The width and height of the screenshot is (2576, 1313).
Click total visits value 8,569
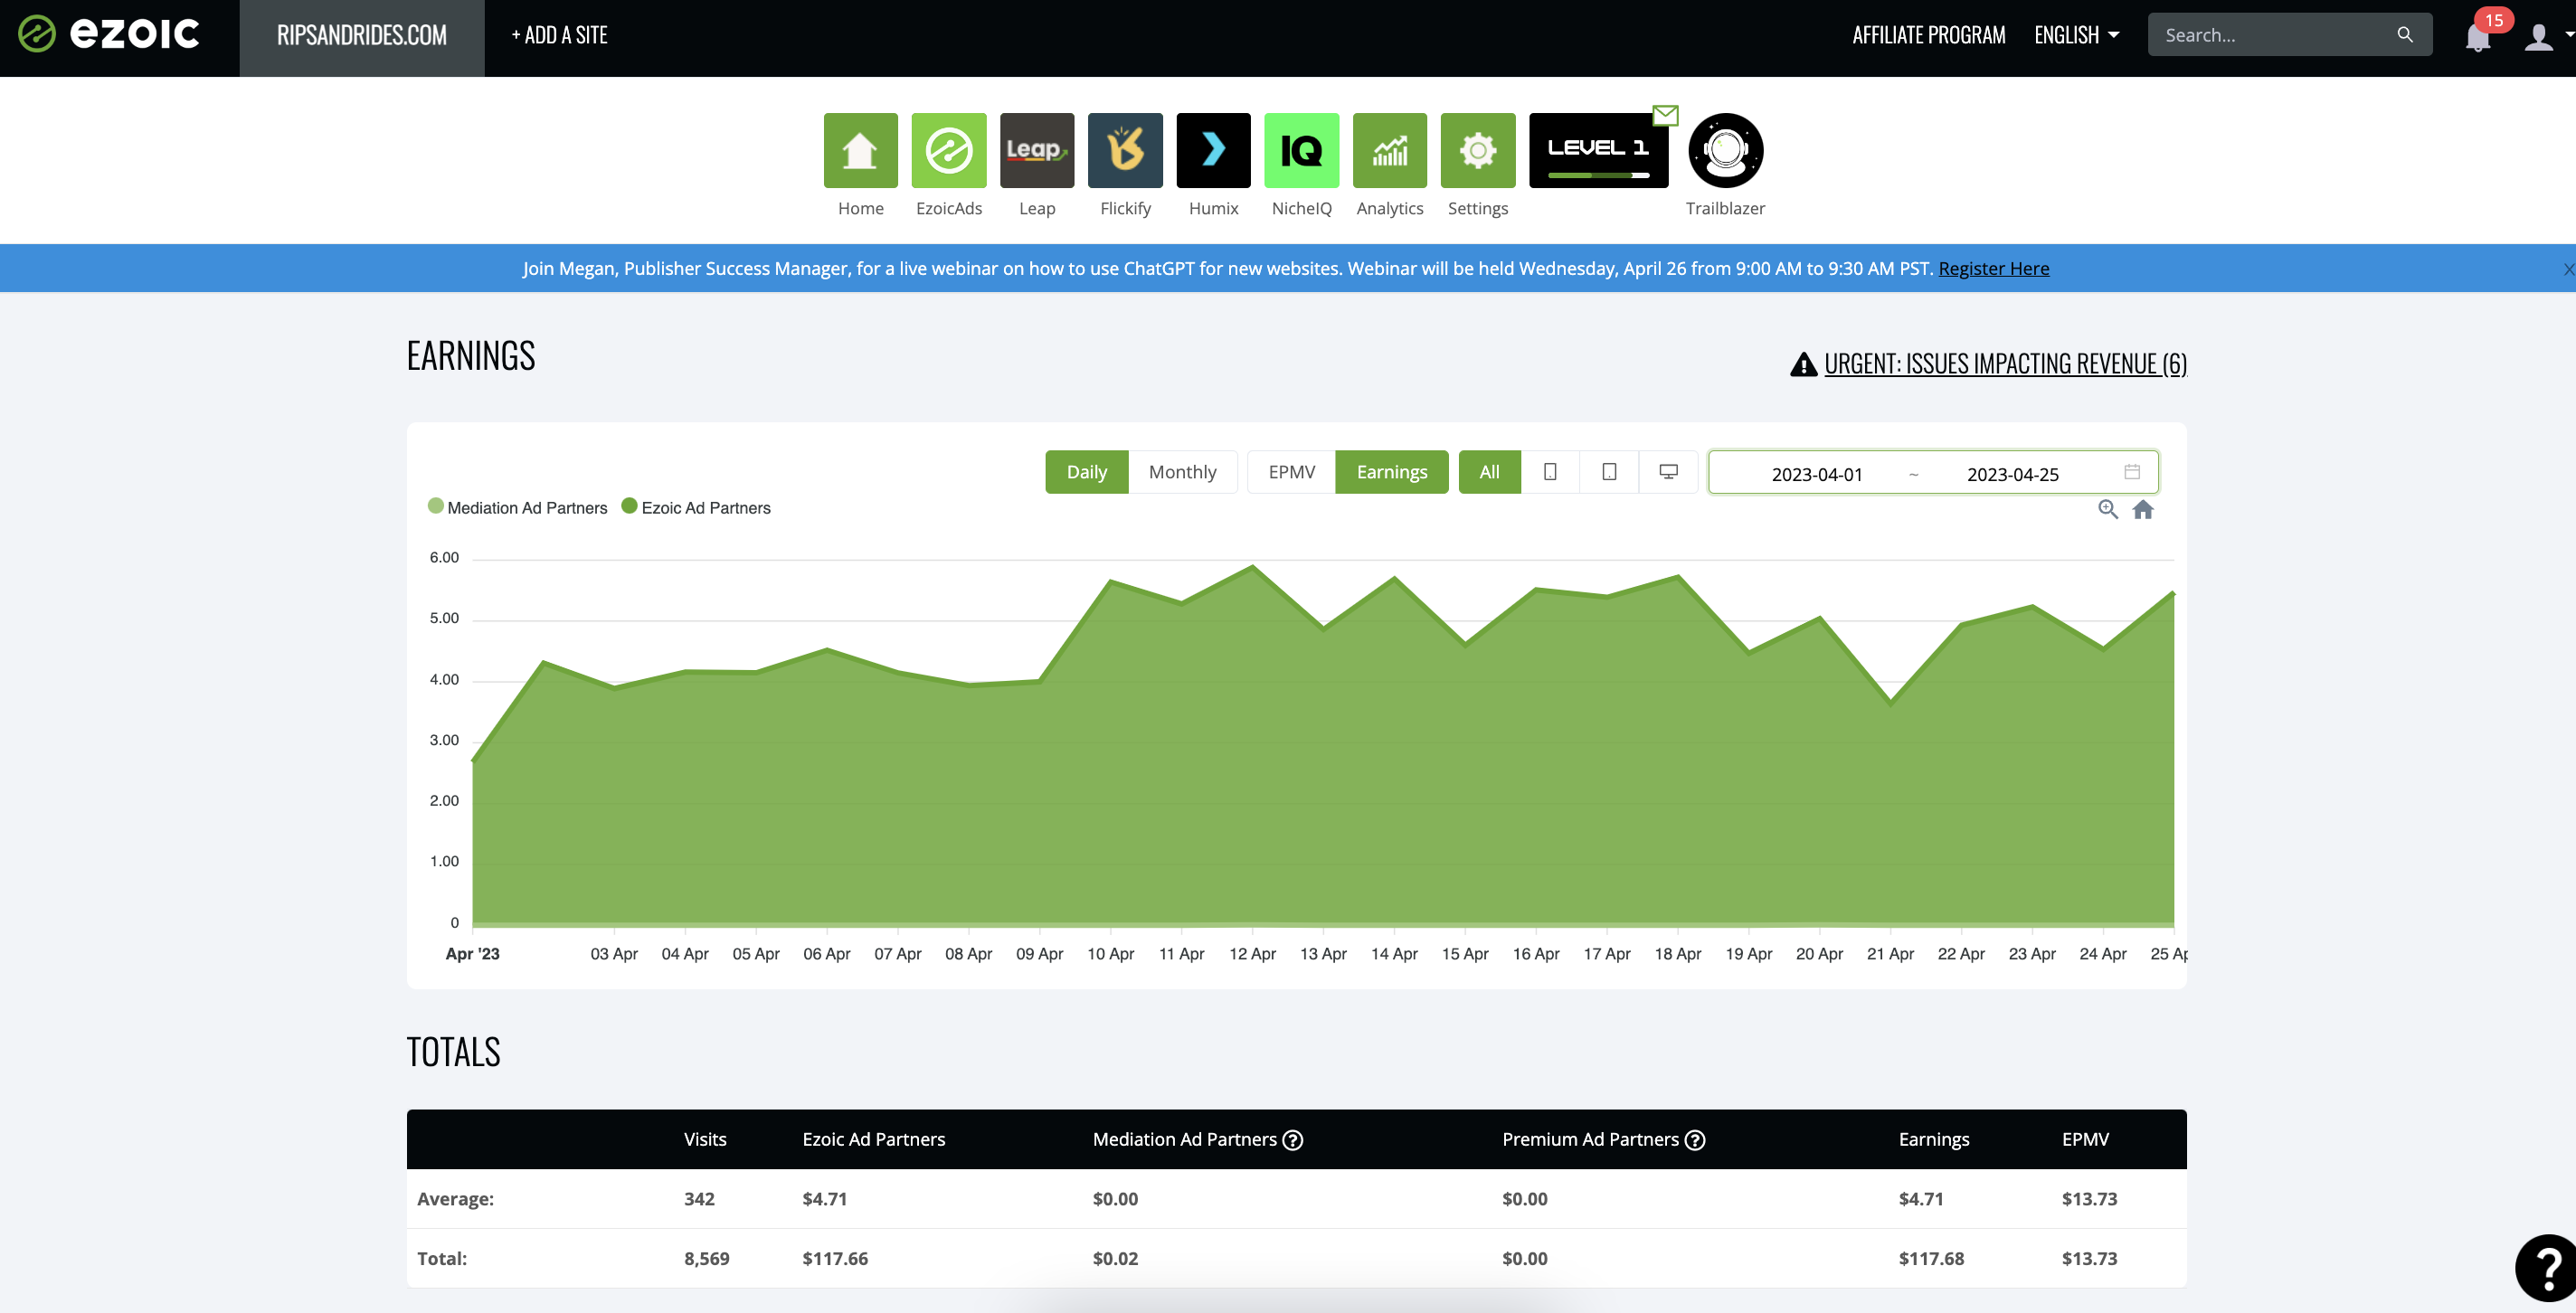706,1259
